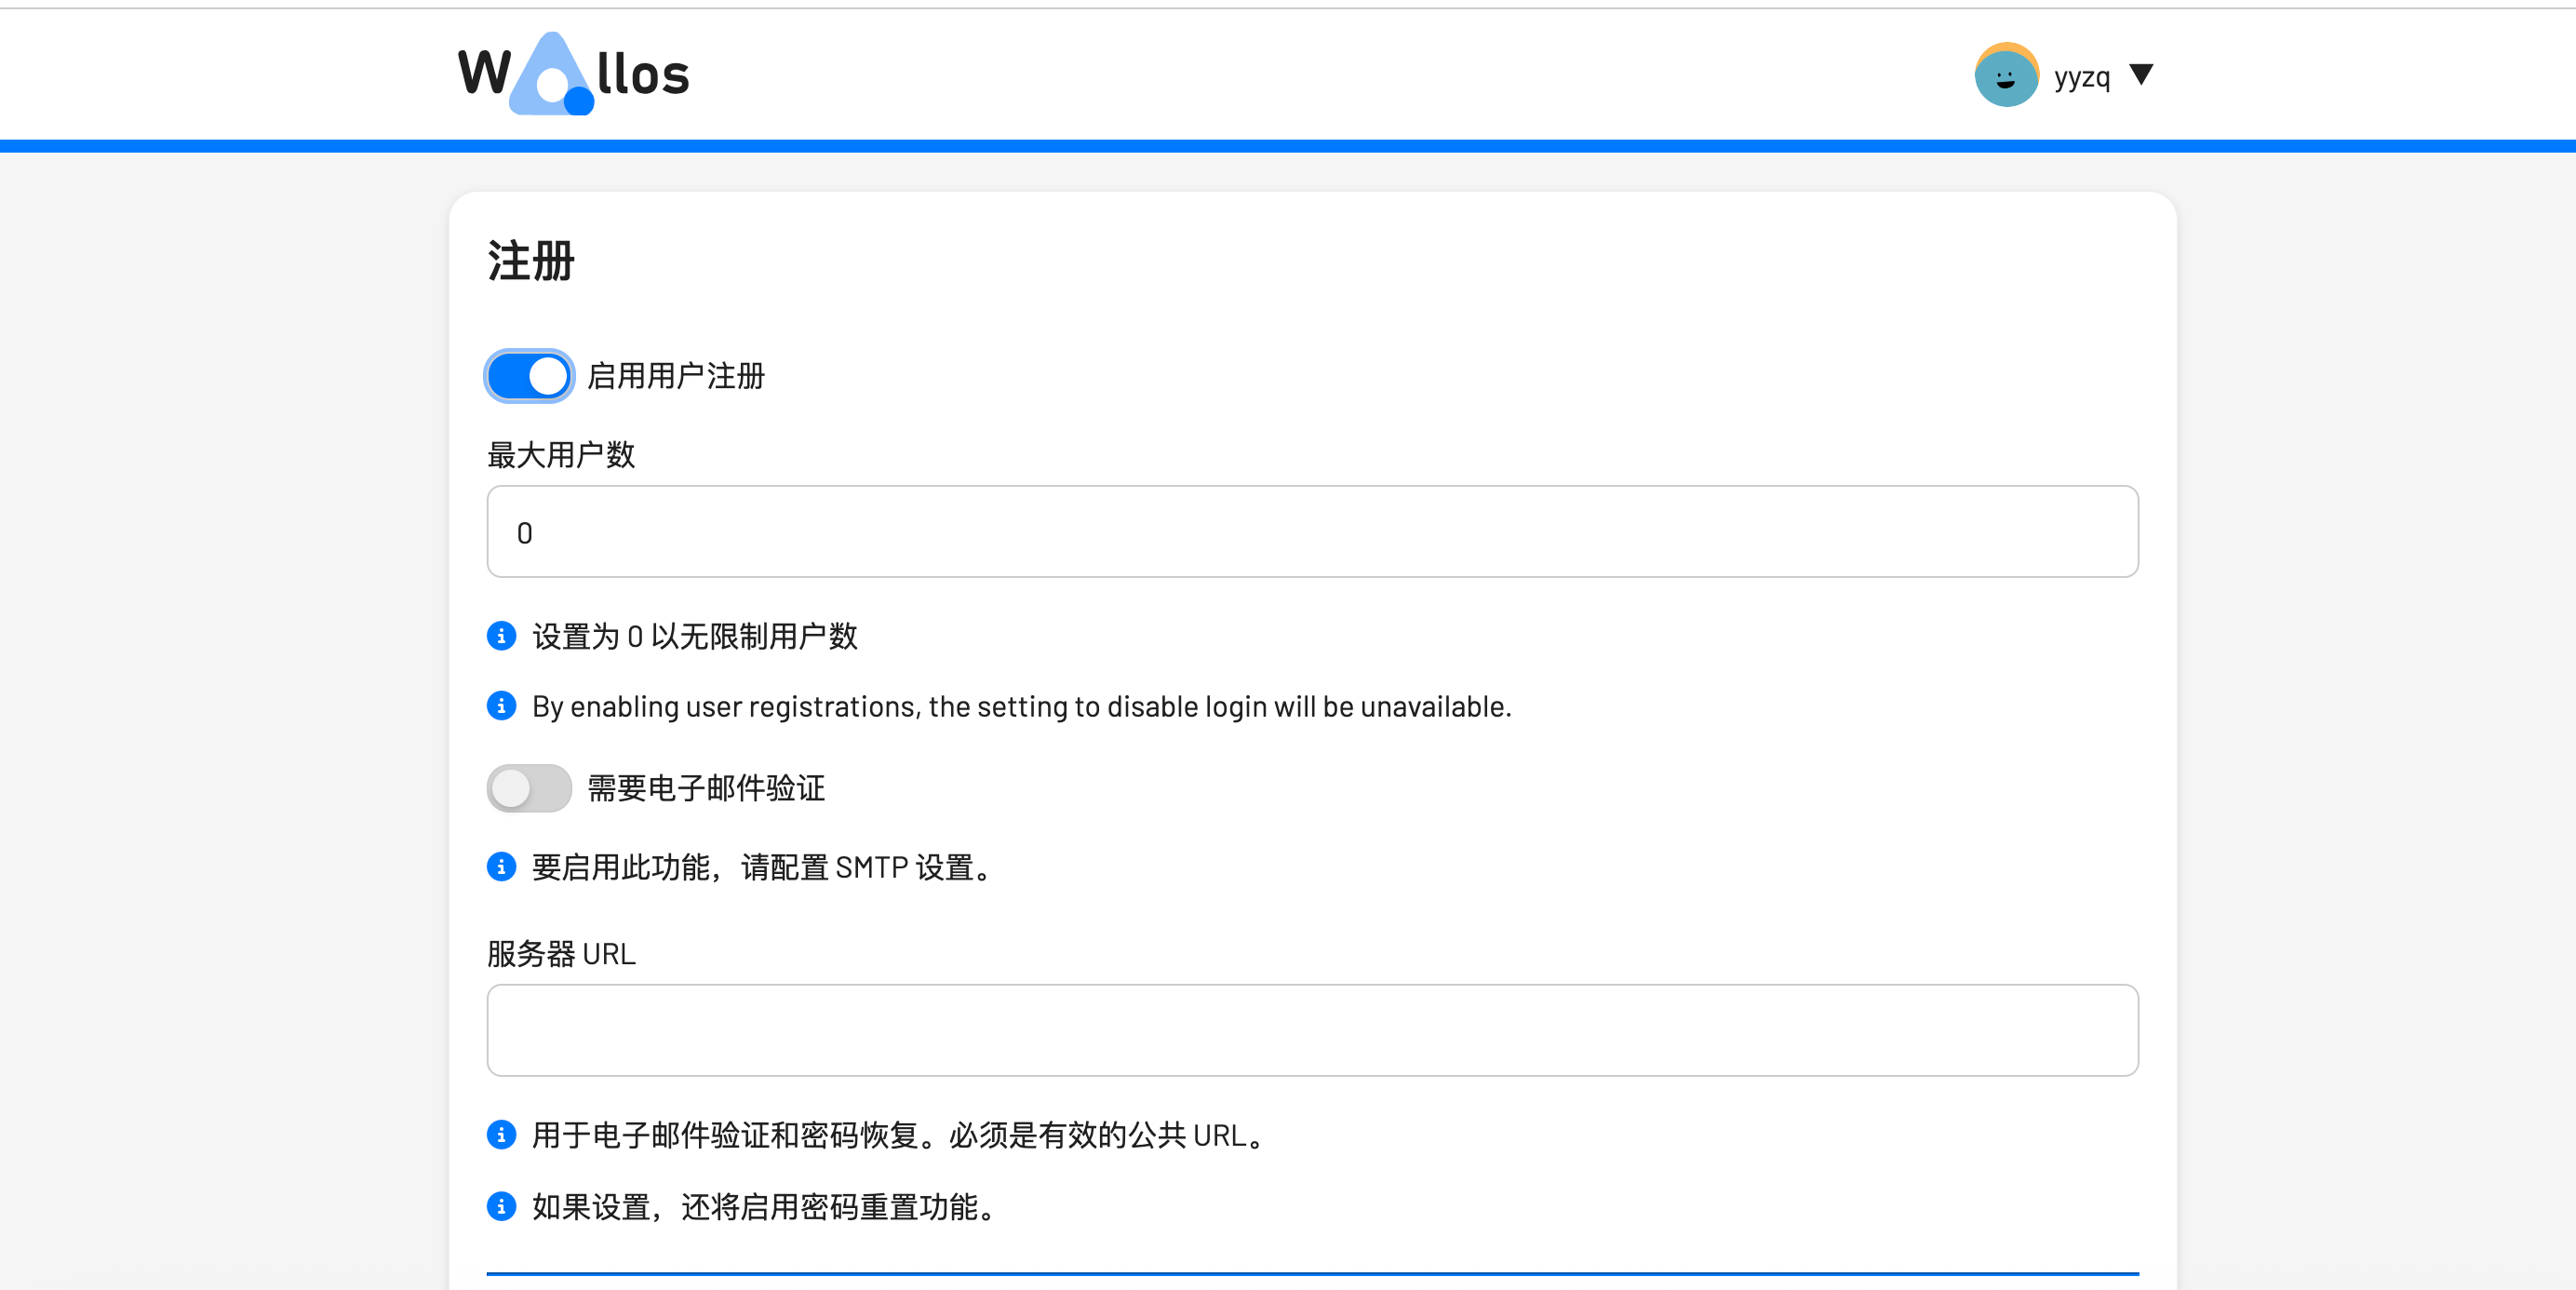Click the 最大用户数 field label
The image size is (2576, 1290).
561,455
